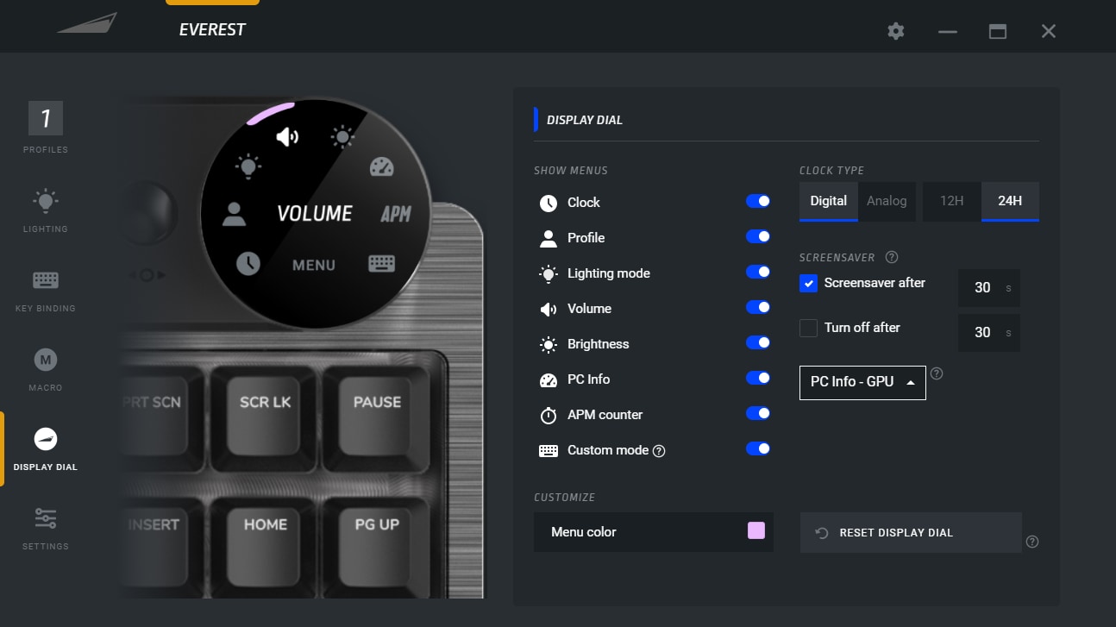Screen dimensions: 1116x627
Task: Click the Screensaver after seconds field
Action: tap(982, 288)
